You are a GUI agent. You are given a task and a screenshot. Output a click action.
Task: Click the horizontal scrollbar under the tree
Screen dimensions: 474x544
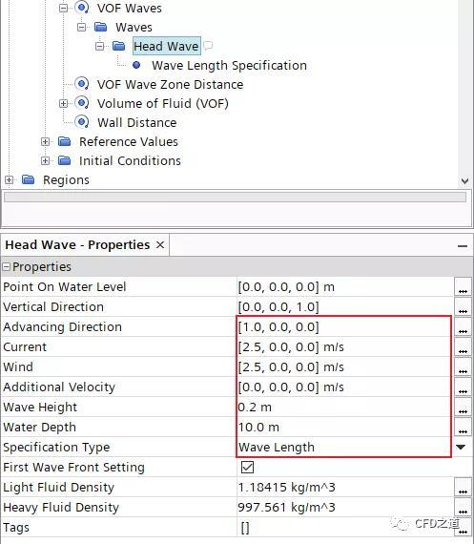(x=235, y=197)
